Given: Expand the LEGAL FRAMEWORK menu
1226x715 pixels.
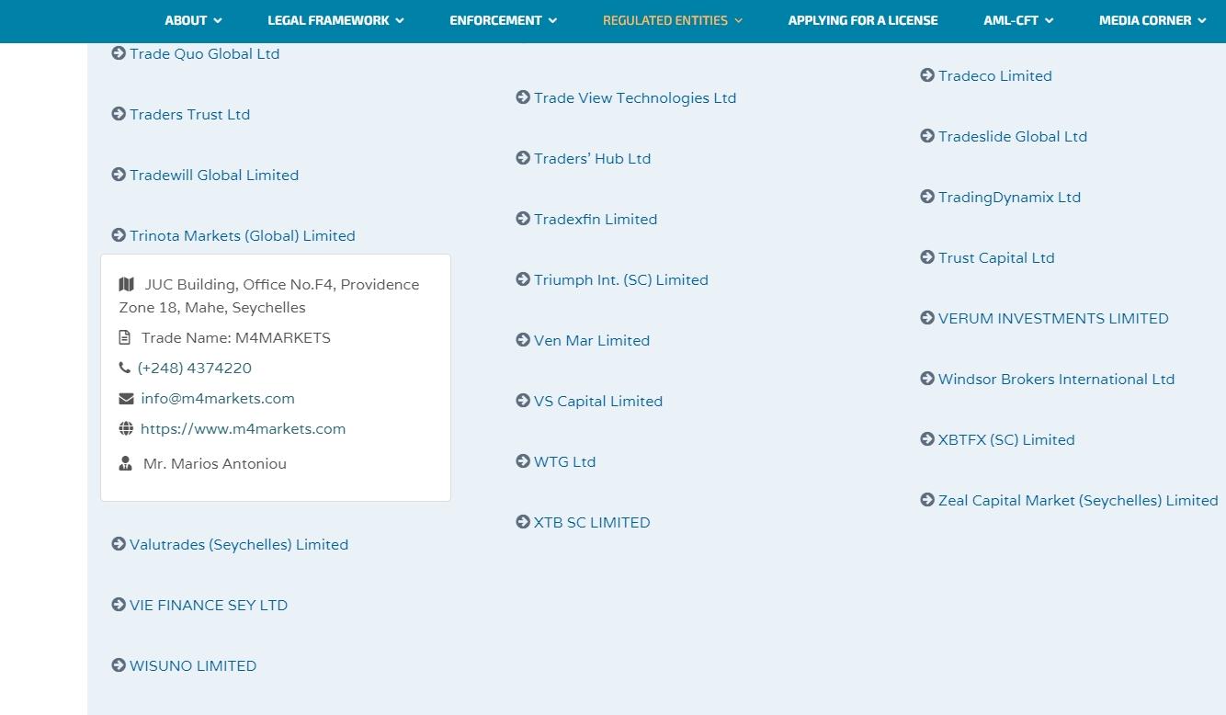Looking at the screenshot, I should pos(335,20).
